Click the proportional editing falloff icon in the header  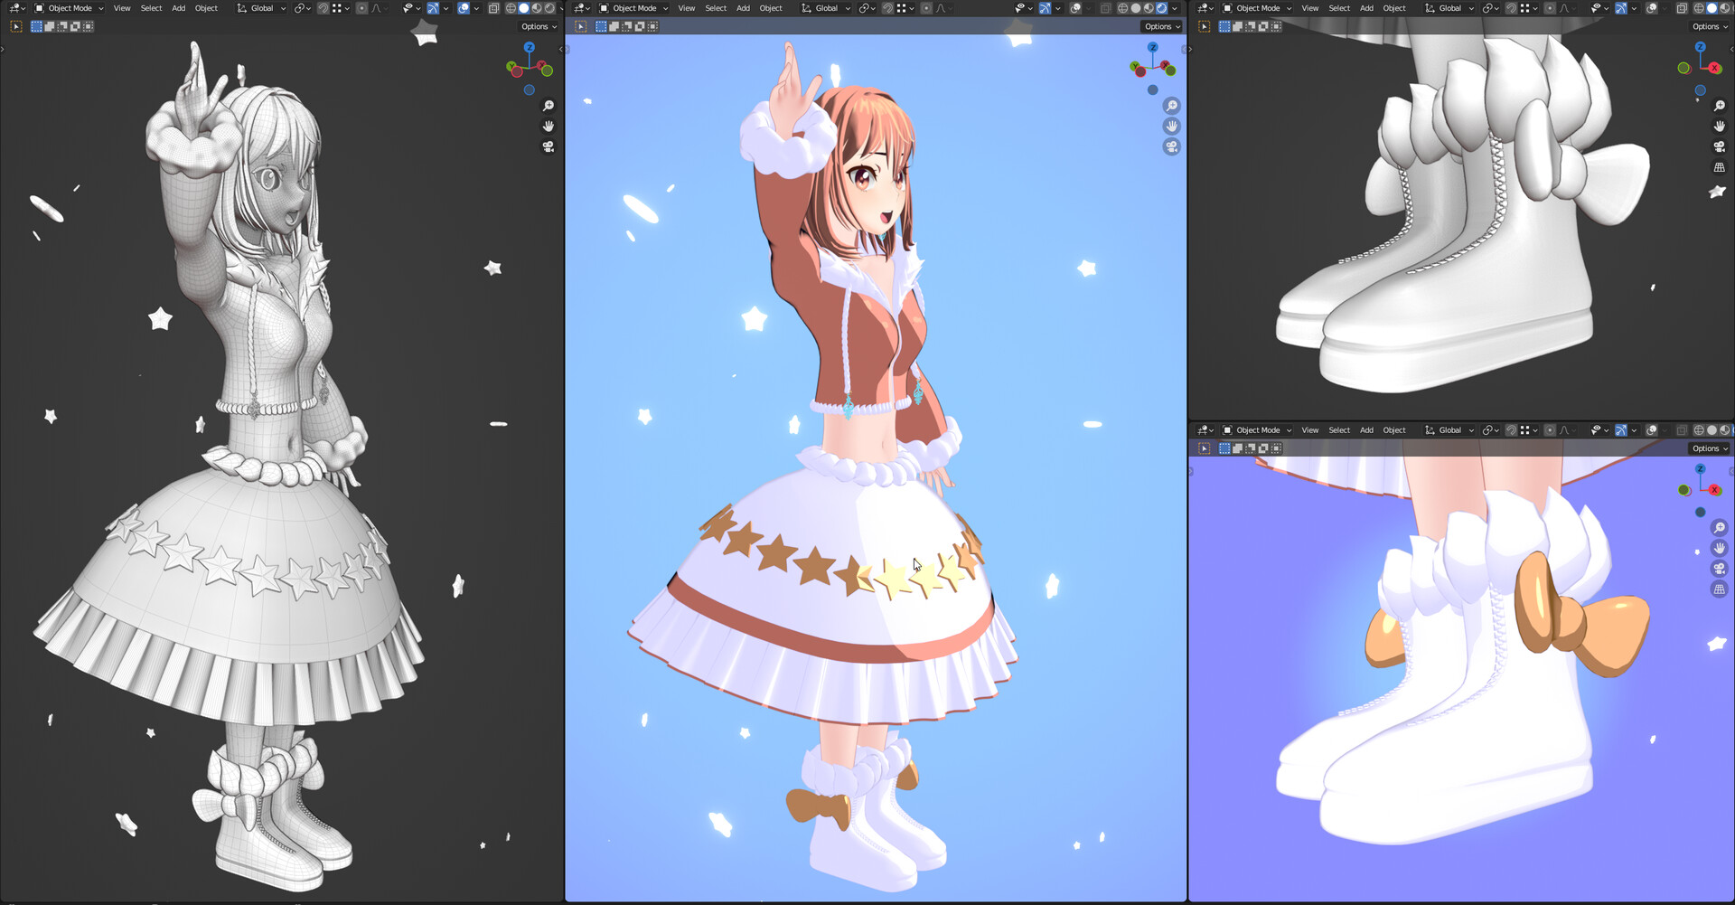coord(376,8)
